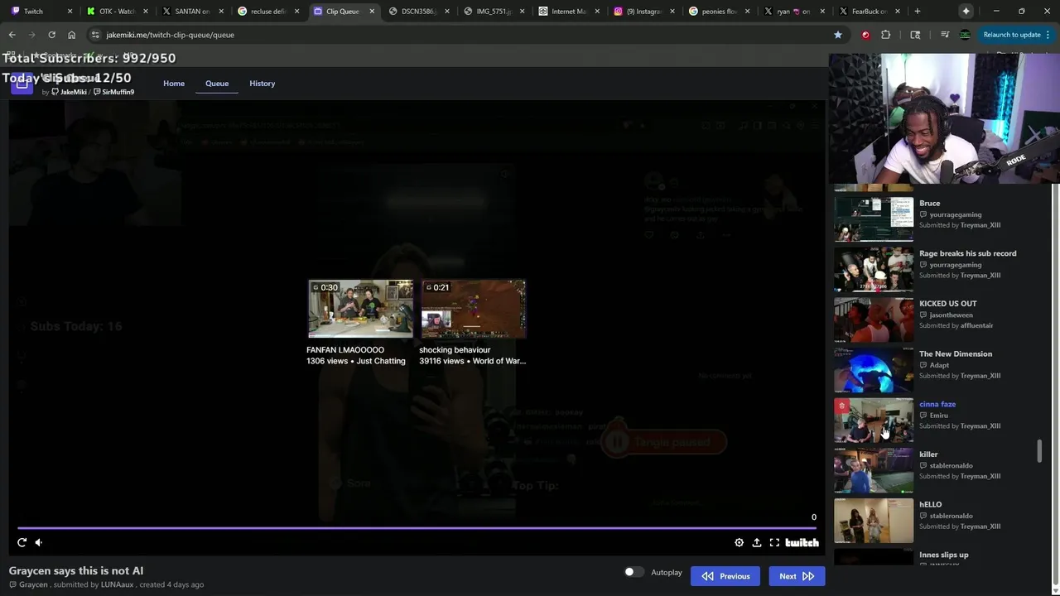Select the killer clip thumbnail
Viewport: 1060px width, 596px height.
click(x=874, y=470)
